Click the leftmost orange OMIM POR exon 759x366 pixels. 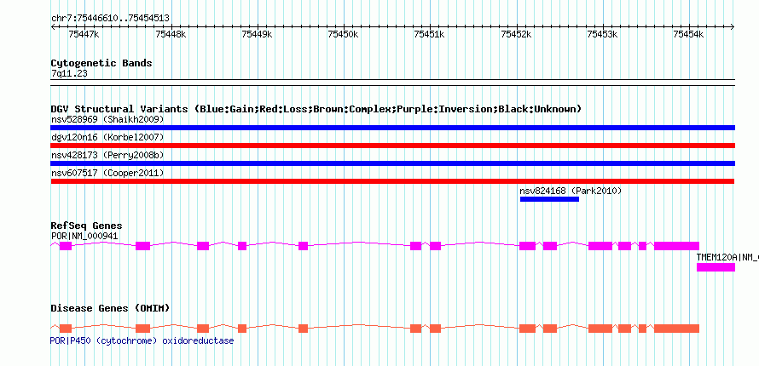66,329
